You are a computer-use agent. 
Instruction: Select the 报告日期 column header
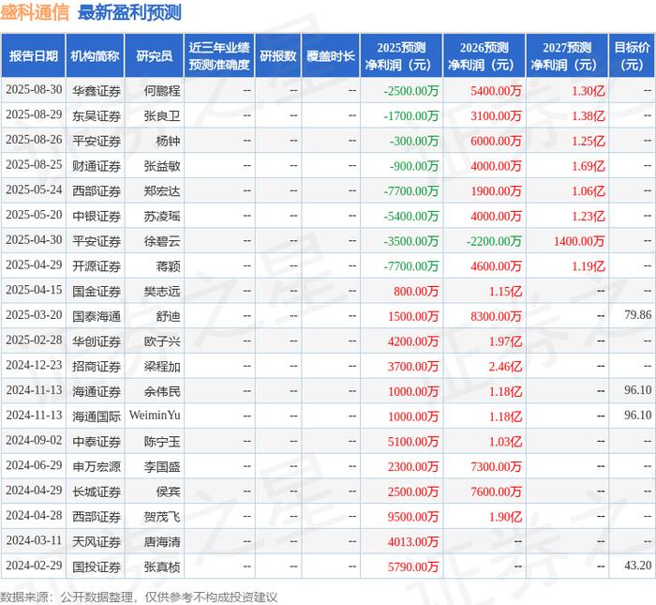(34, 55)
